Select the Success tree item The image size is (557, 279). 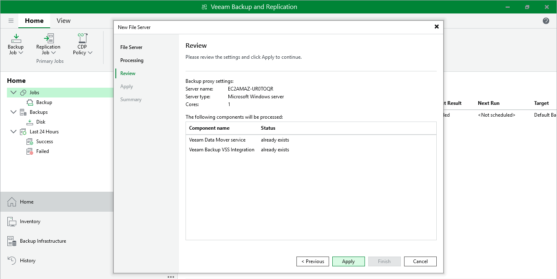pyautogui.click(x=44, y=142)
